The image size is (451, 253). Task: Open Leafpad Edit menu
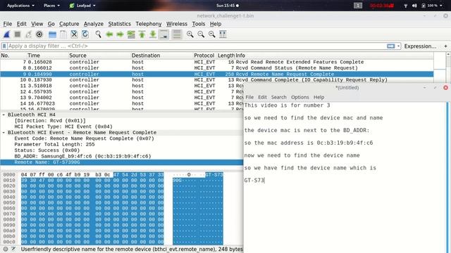click(x=262, y=97)
